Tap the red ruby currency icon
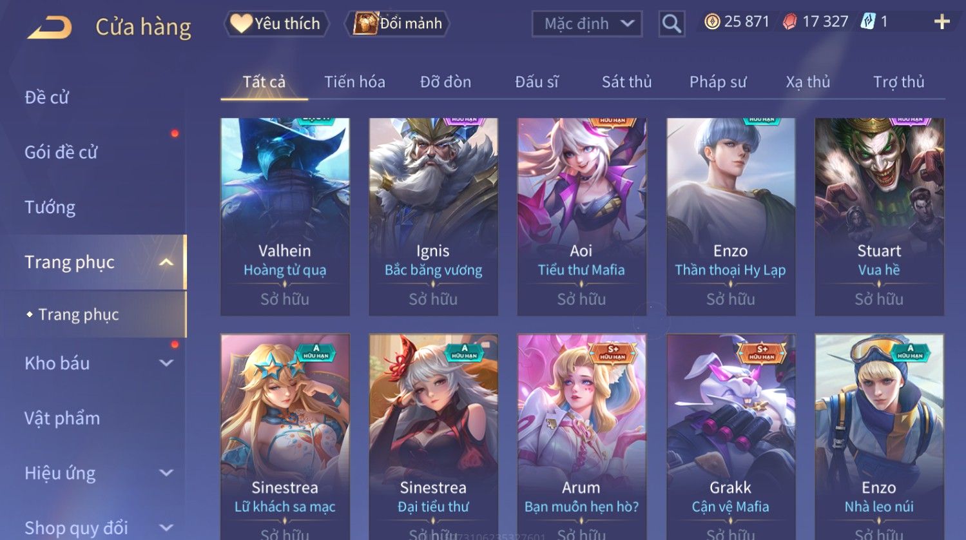The image size is (966, 540). point(789,22)
